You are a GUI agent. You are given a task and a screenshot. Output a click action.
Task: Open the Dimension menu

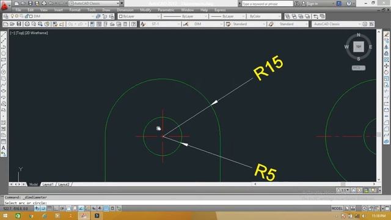pos(125,10)
